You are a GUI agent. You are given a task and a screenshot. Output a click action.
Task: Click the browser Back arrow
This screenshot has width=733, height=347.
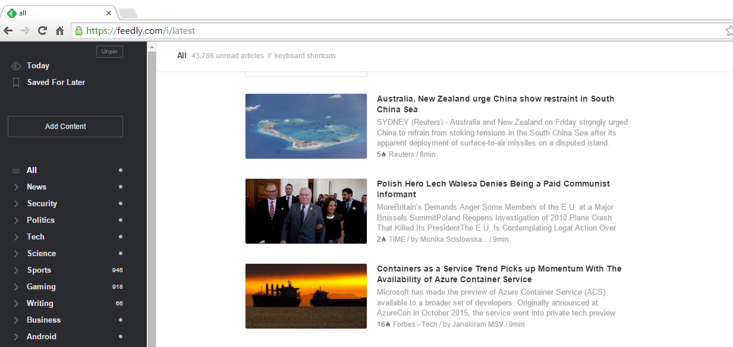[8, 31]
